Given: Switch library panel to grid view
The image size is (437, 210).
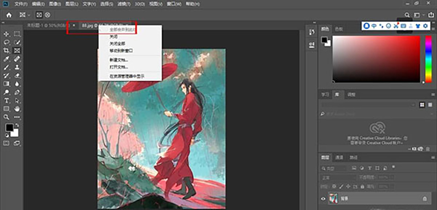Looking at the screenshot, I should [x=422, y=105].
